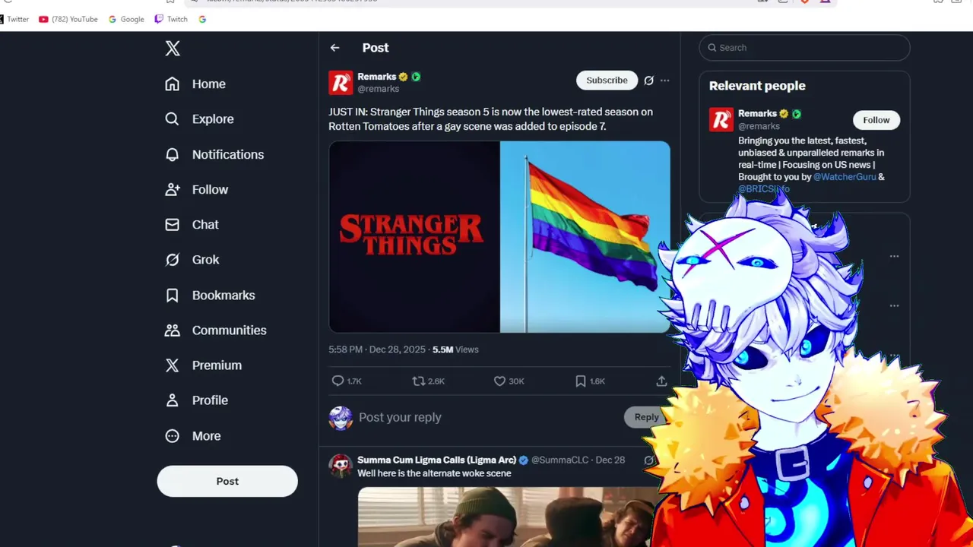Click the Communities people icon
This screenshot has height=547, width=973.
pos(173,330)
